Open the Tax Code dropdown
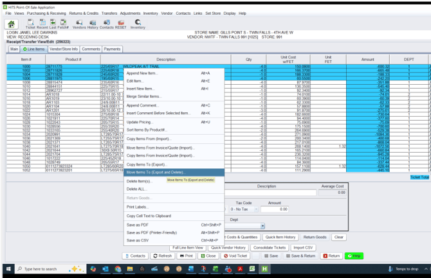The image size is (431, 278). (244, 209)
